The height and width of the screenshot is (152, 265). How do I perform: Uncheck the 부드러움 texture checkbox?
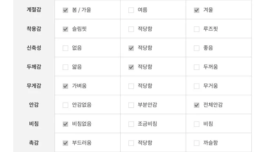pos(66,143)
